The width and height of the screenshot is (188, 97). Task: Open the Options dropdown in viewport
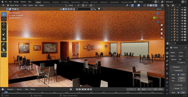160,9
